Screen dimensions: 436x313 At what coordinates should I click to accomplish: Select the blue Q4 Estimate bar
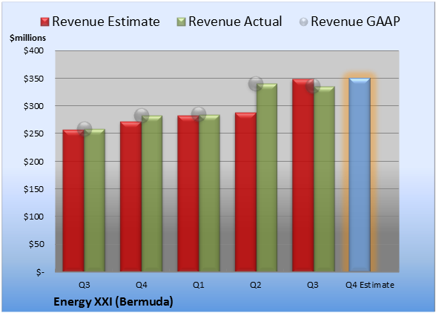pos(360,175)
